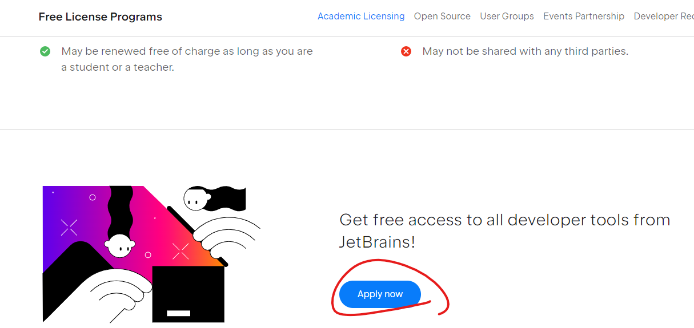The height and width of the screenshot is (328, 694).
Task: Click the lower round-faced character in illustration
Action: tap(120, 245)
